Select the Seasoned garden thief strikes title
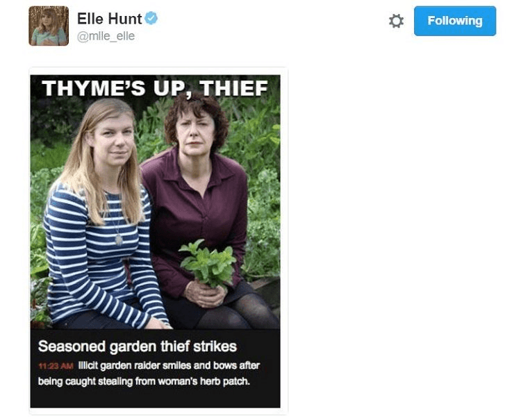This screenshot has height=420, width=521. pos(138,346)
